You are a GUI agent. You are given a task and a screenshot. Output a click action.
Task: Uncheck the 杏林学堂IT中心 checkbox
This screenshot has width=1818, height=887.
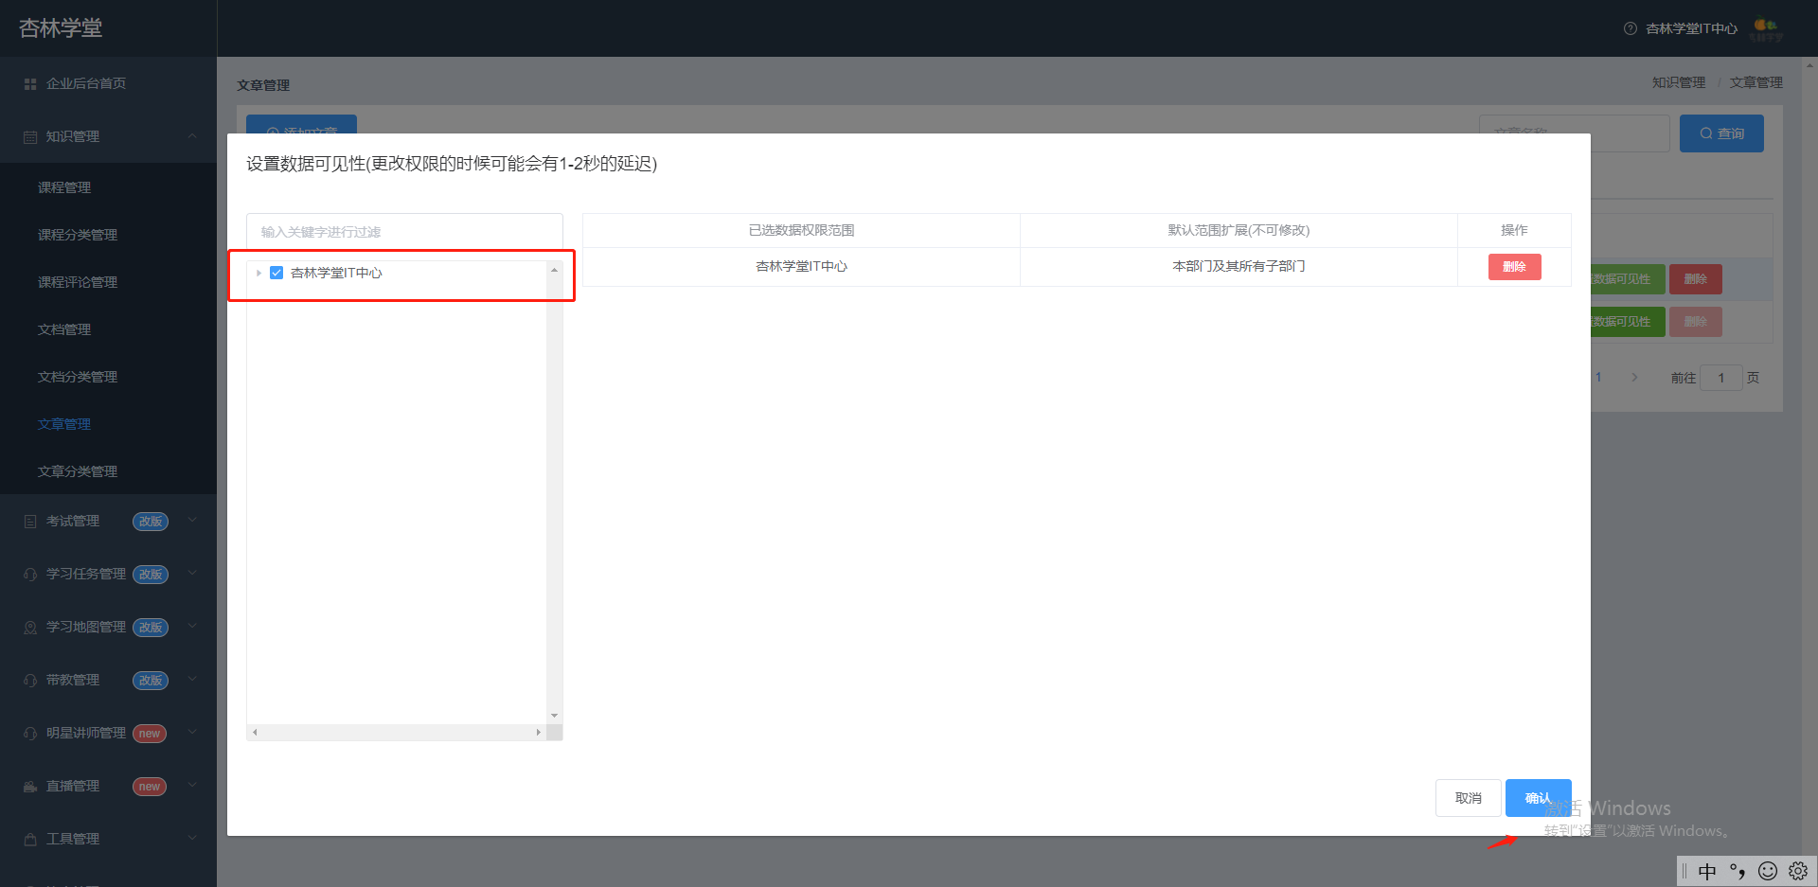pyautogui.click(x=276, y=273)
